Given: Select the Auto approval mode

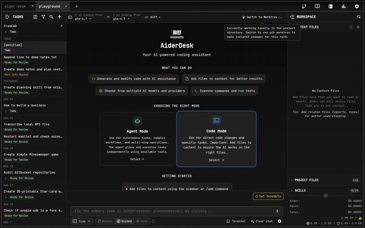Looking at the screenshot, I should (x=142, y=221).
